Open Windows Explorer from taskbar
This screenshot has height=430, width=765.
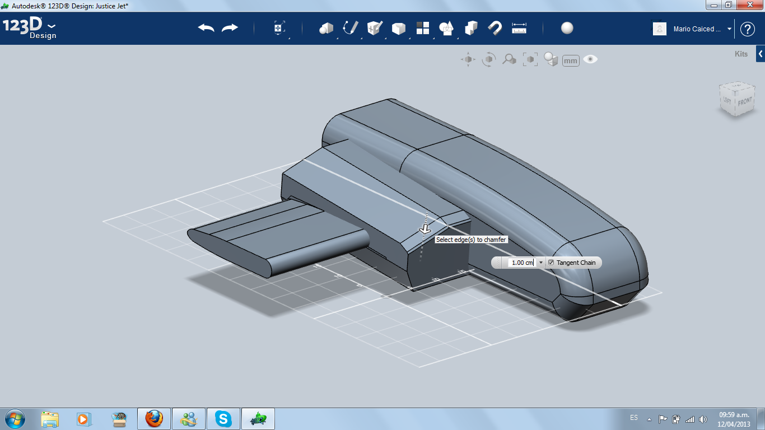tap(50, 419)
